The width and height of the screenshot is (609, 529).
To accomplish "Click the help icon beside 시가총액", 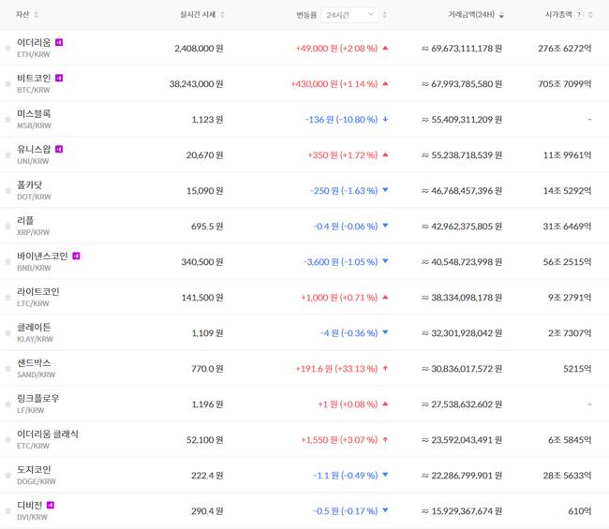I will coord(579,15).
